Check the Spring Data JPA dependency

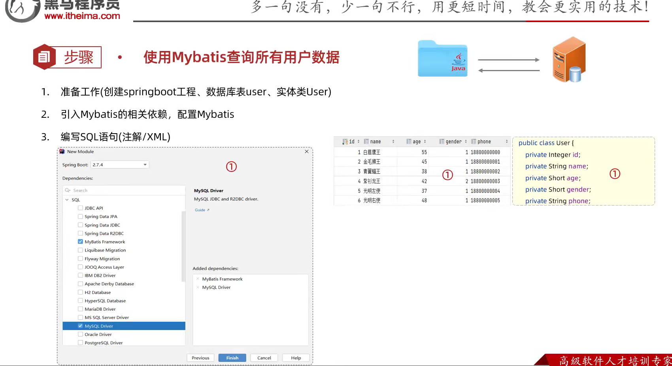pos(80,216)
